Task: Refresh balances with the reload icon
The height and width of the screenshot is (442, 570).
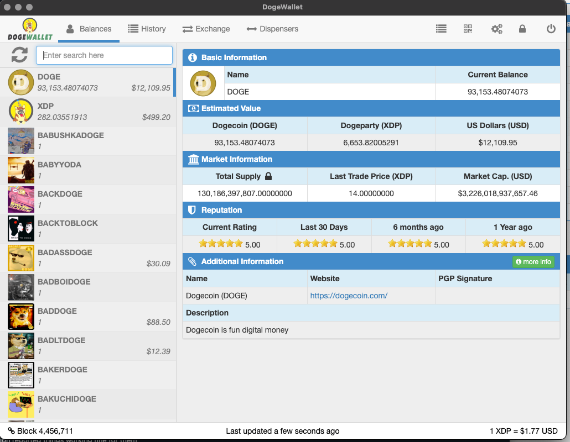Action: (x=19, y=55)
